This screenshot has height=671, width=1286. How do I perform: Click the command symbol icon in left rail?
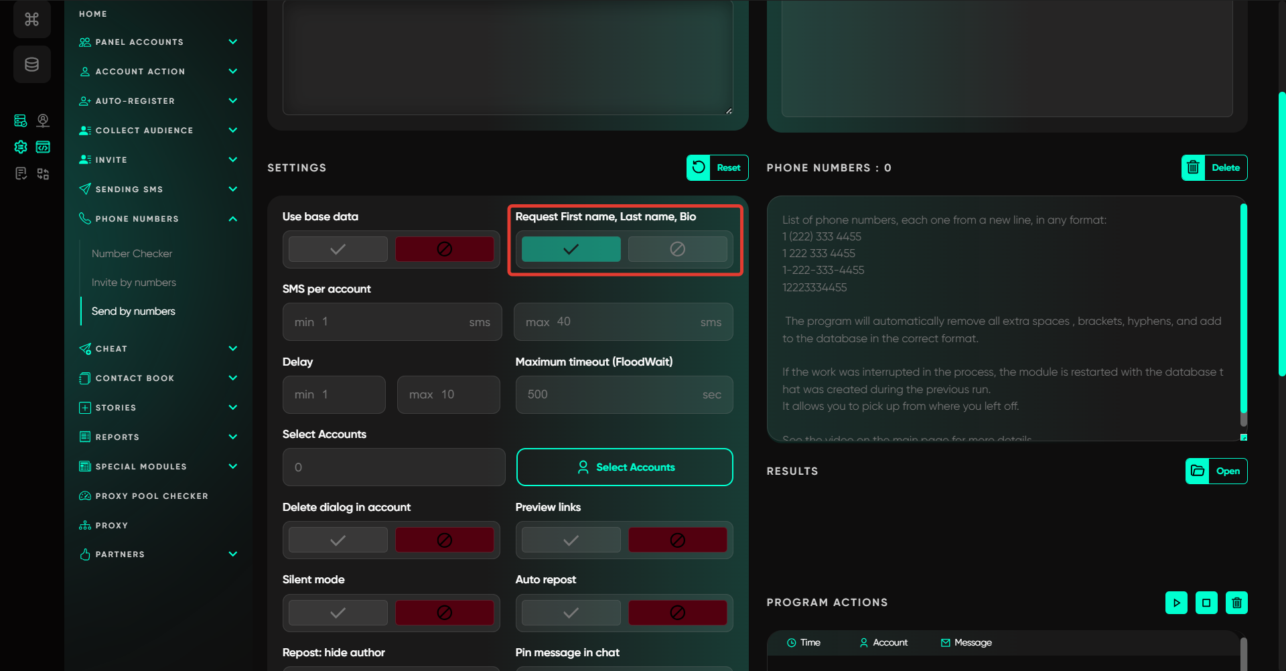click(31, 19)
